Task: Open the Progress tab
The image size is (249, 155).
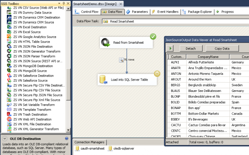Action: click(x=225, y=12)
